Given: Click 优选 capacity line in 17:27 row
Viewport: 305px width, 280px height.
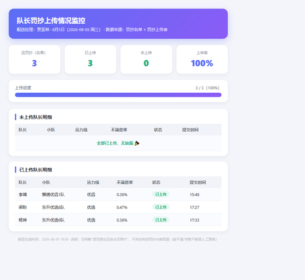Looking at the screenshot, I should point(91,207).
